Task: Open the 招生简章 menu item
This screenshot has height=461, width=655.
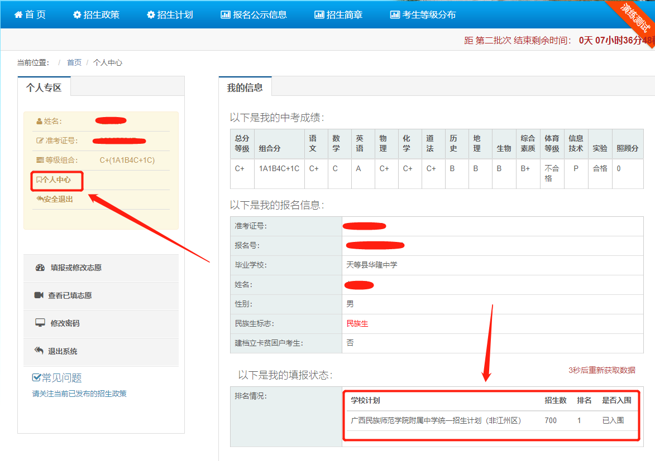Action: (x=344, y=15)
